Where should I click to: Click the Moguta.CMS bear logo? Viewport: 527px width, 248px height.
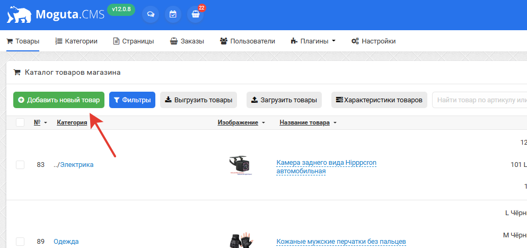tap(19, 15)
